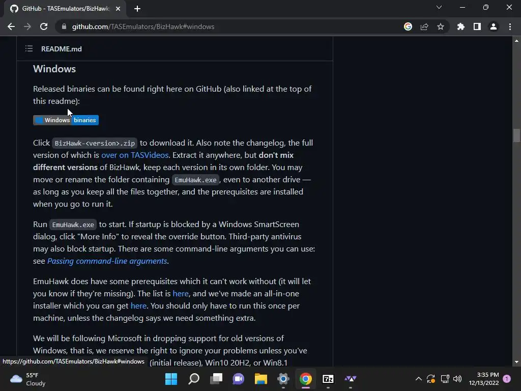Open the volume speaker tray icon

pyautogui.click(x=457, y=379)
